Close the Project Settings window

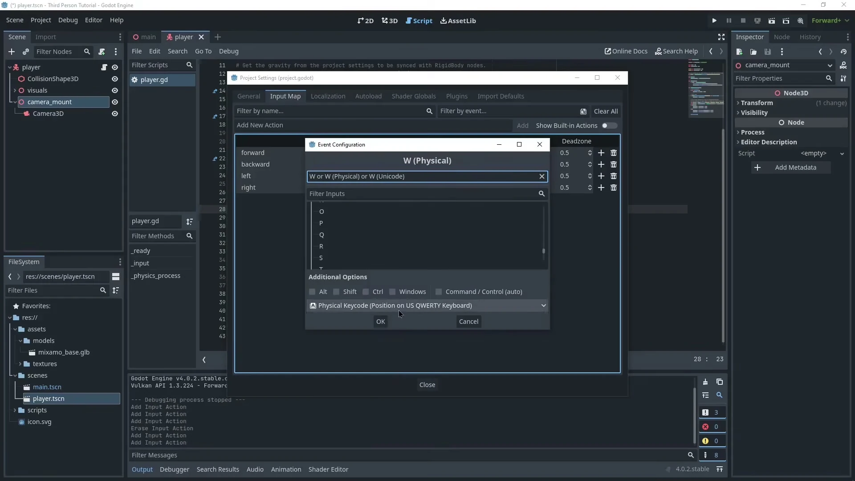pos(617,77)
